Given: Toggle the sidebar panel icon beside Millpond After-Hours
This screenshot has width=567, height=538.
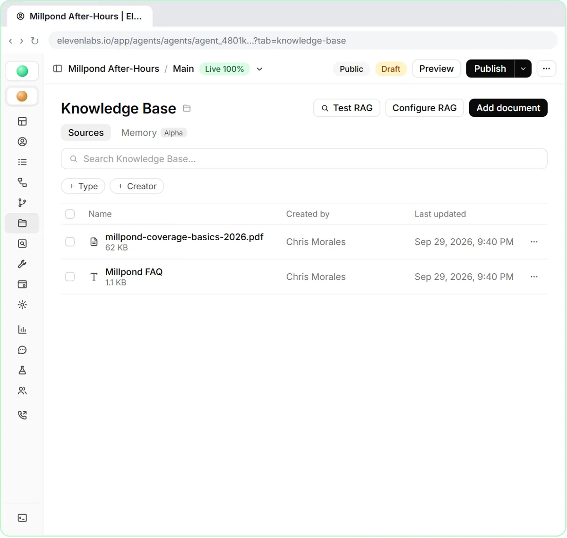Looking at the screenshot, I should pos(58,69).
